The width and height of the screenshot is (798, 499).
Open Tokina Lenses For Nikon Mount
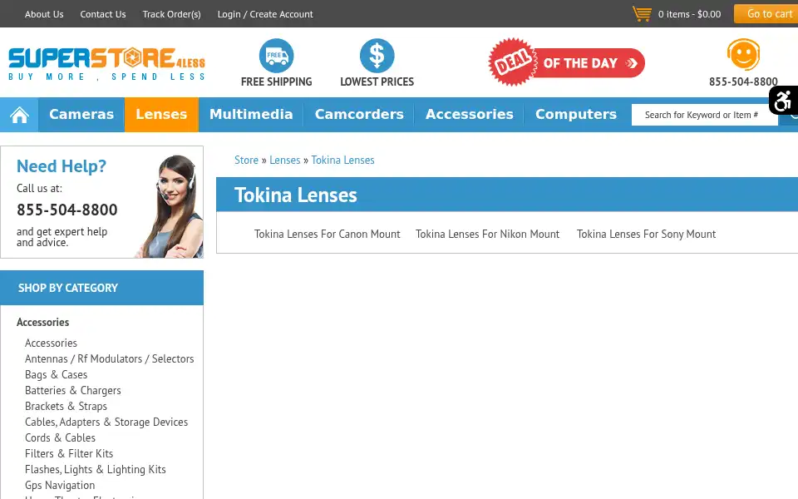[488, 235]
